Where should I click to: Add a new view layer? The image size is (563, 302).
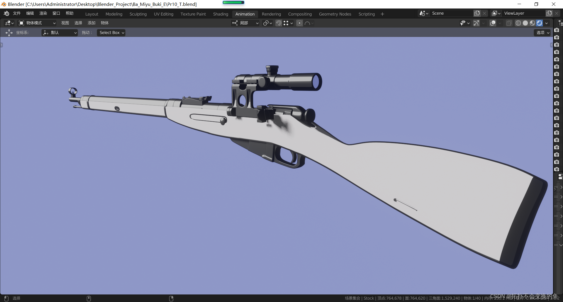pyautogui.click(x=549, y=13)
